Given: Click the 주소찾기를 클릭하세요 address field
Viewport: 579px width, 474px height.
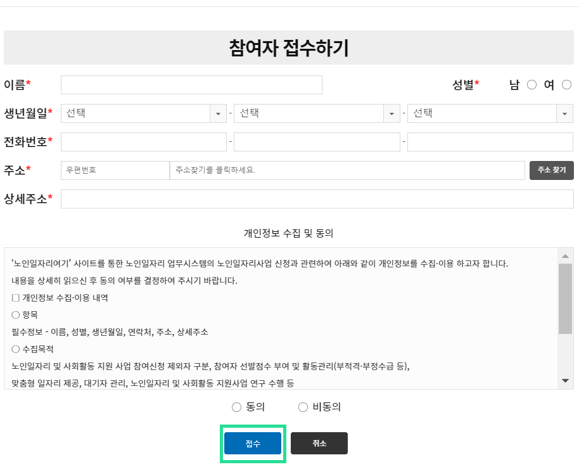Looking at the screenshot, I should click(347, 170).
